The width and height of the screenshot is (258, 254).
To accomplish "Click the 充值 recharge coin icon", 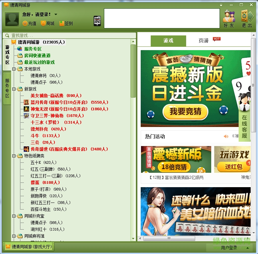I will coord(25,23).
